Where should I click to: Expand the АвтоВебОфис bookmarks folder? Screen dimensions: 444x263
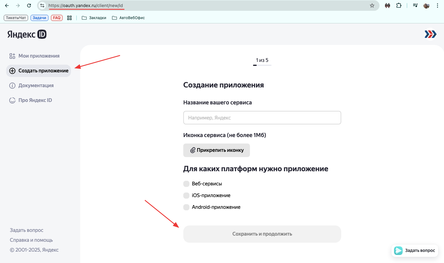point(128,18)
